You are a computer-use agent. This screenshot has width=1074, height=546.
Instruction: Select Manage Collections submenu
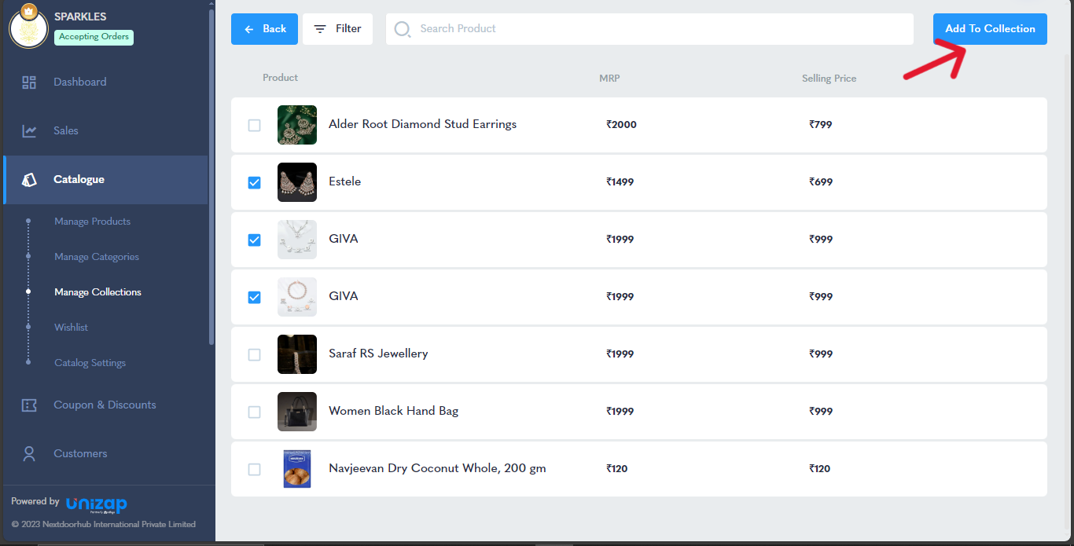pos(97,292)
